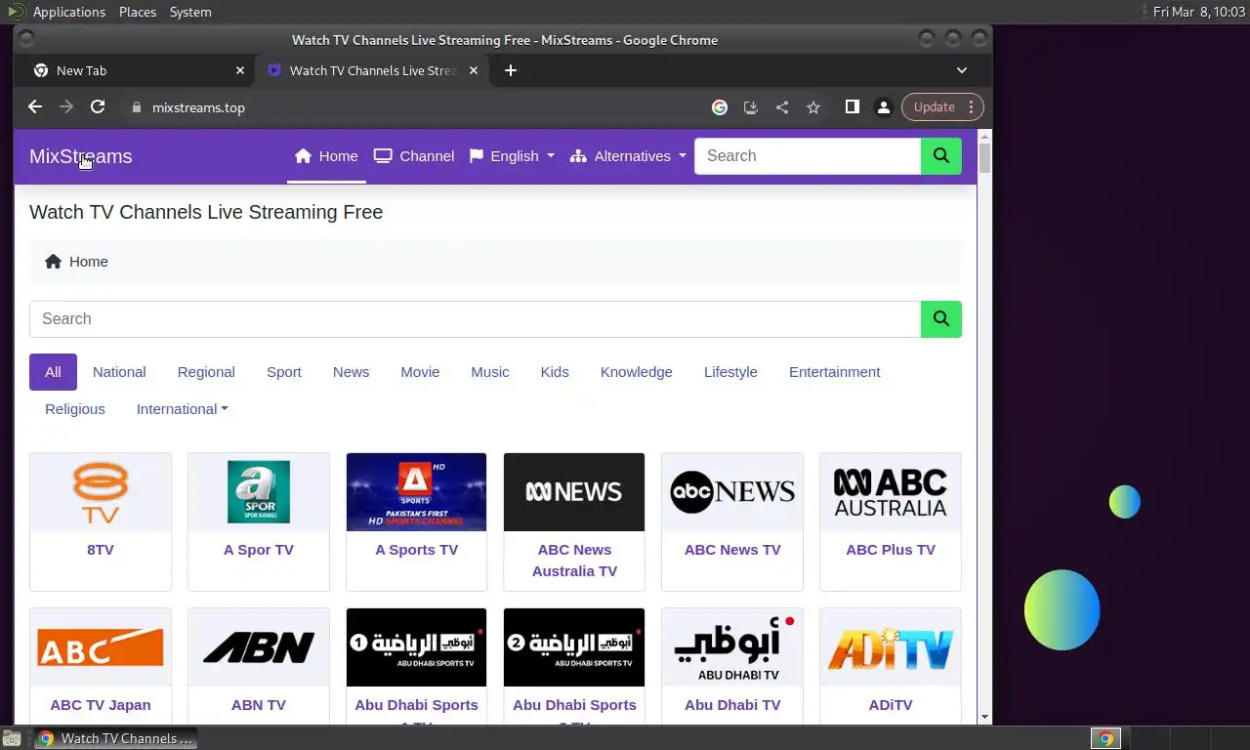Open the ABN TV title link

[x=259, y=705]
